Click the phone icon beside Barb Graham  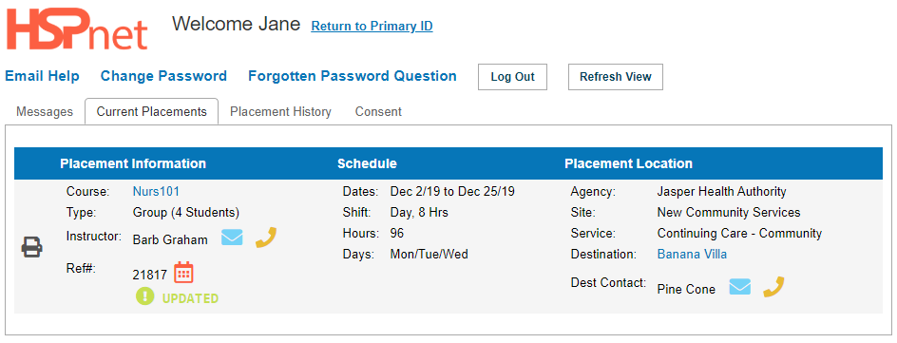pos(266,238)
